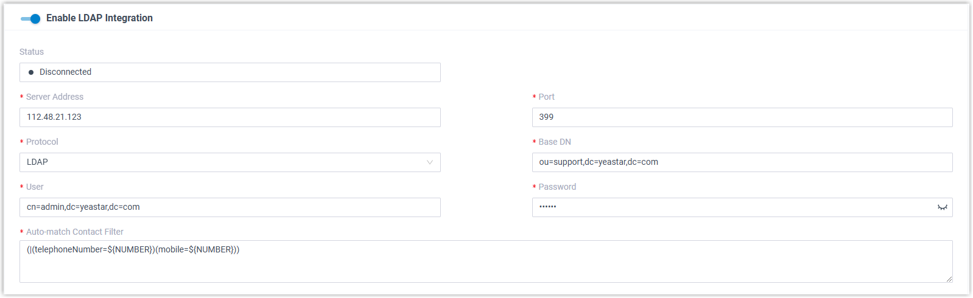Click the Protocol dropdown chevron arrow
The width and height of the screenshot is (973, 298).
point(430,162)
